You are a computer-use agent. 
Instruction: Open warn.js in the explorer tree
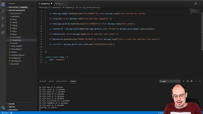[x=15, y=43]
